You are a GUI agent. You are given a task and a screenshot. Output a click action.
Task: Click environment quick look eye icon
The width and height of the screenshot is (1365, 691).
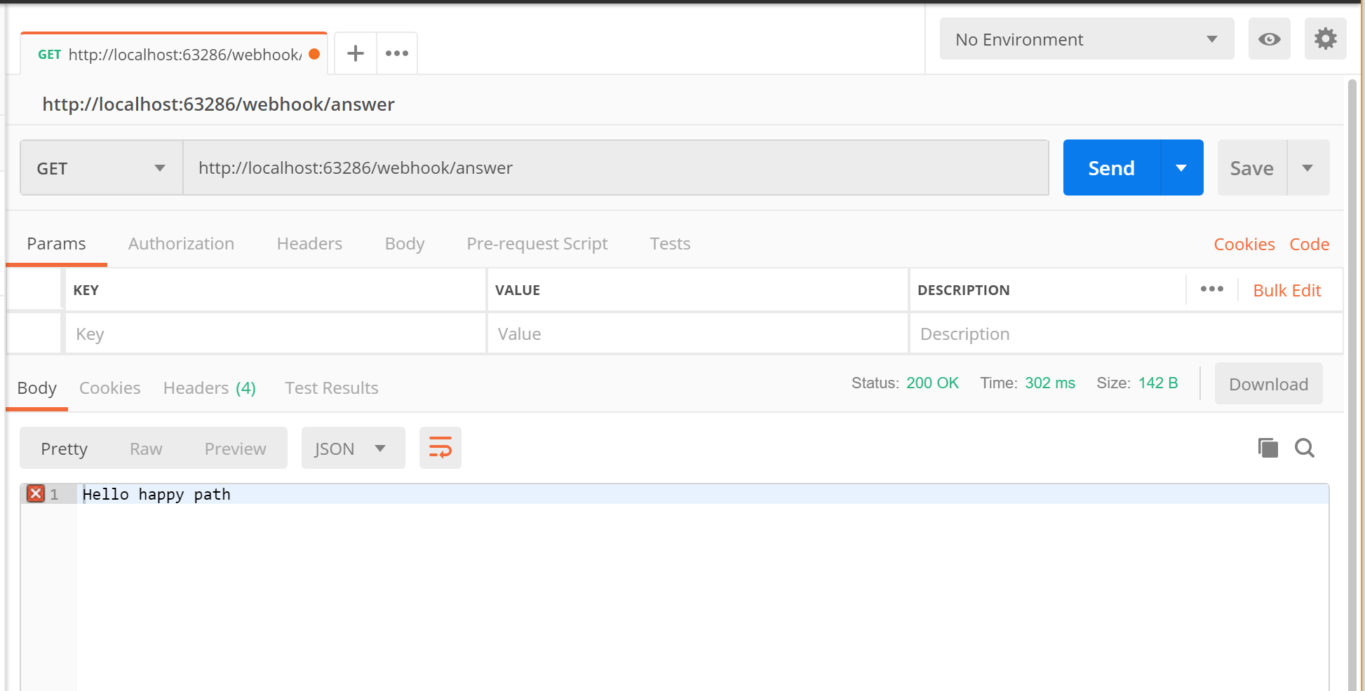pos(1269,39)
